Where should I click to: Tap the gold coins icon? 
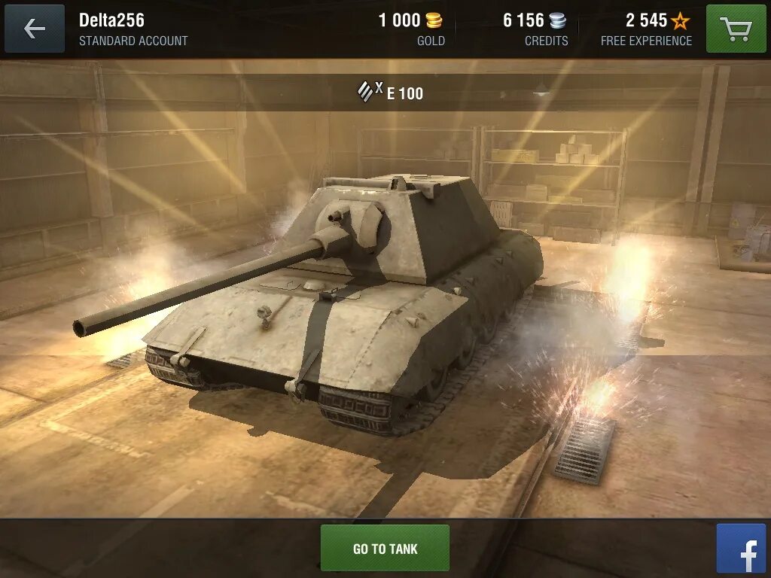click(434, 20)
